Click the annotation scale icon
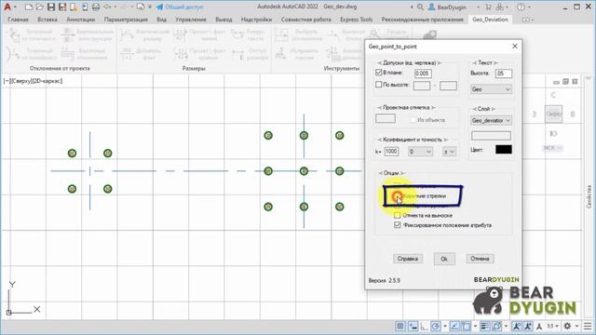This screenshot has height=335, width=596. tap(539, 326)
